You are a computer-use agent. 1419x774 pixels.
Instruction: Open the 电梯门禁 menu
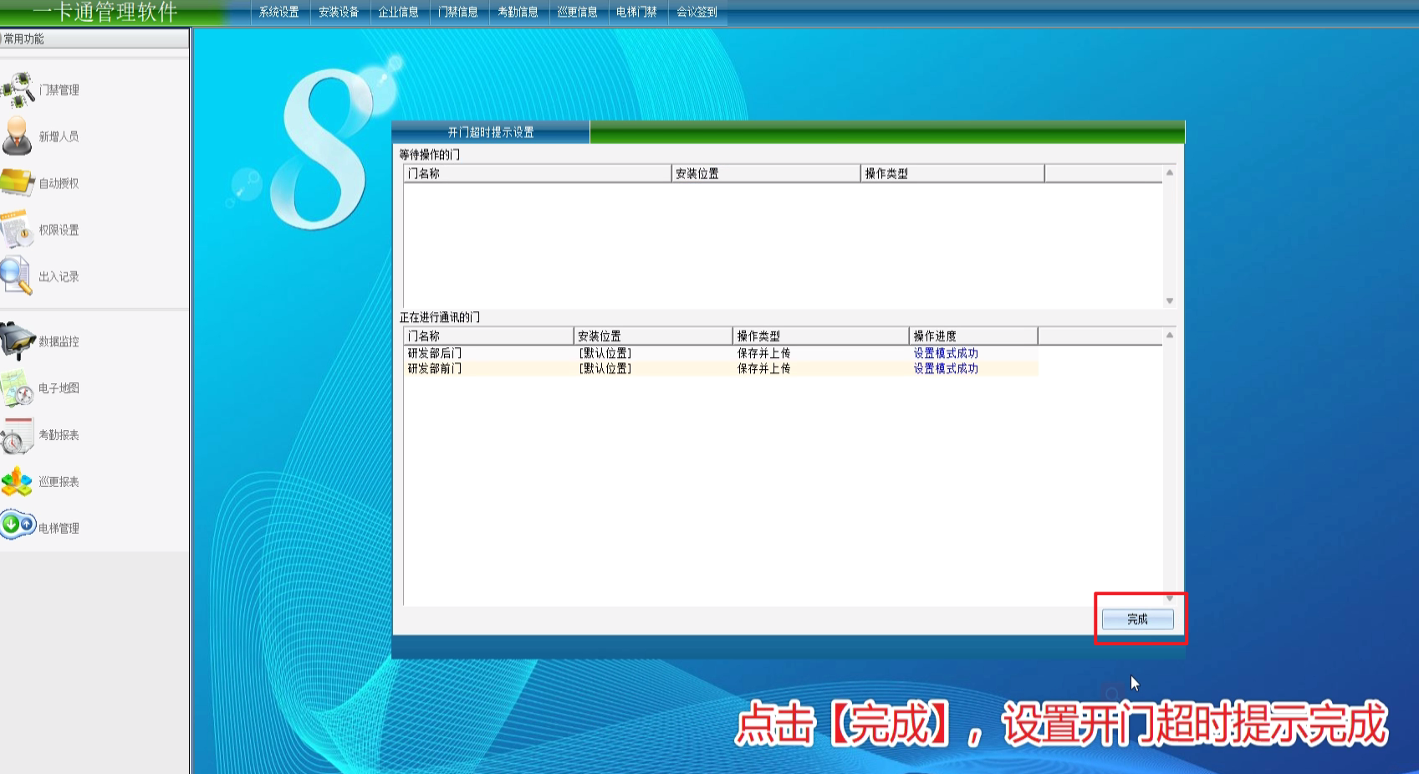(x=636, y=12)
